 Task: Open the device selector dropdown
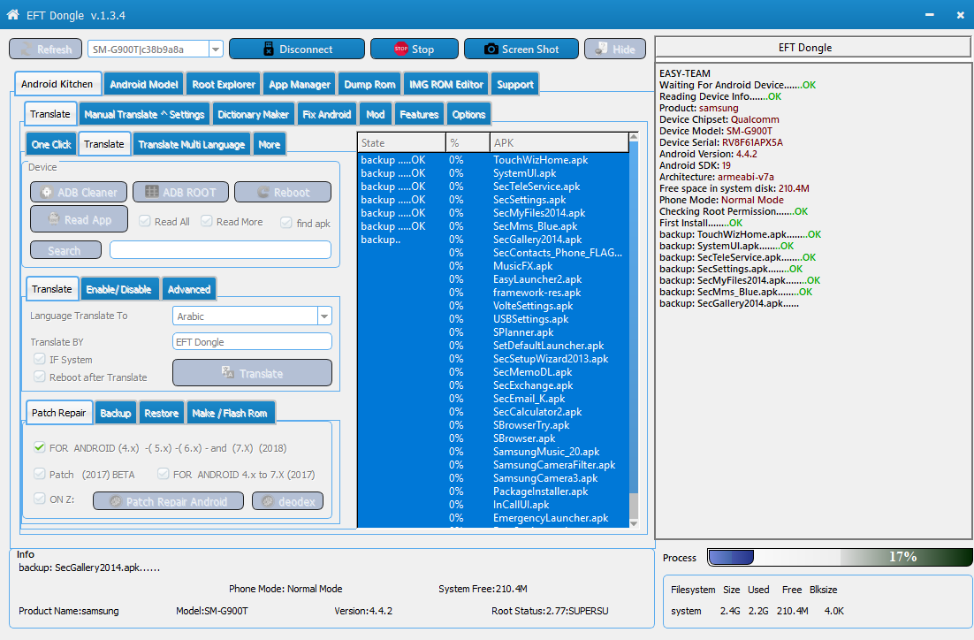(x=216, y=50)
